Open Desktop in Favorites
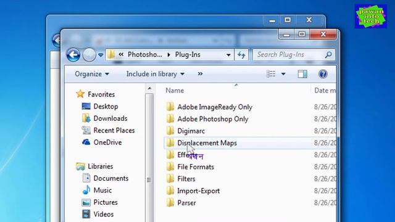 click(x=106, y=107)
